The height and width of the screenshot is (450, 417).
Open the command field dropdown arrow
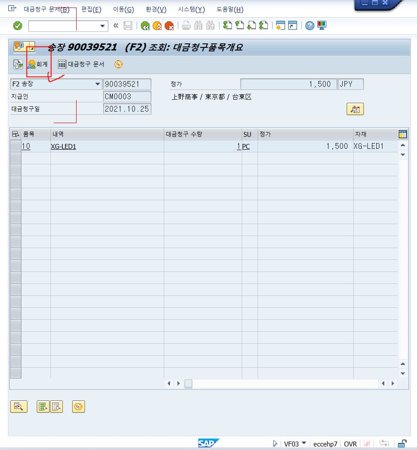pyautogui.click(x=102, y=26)
